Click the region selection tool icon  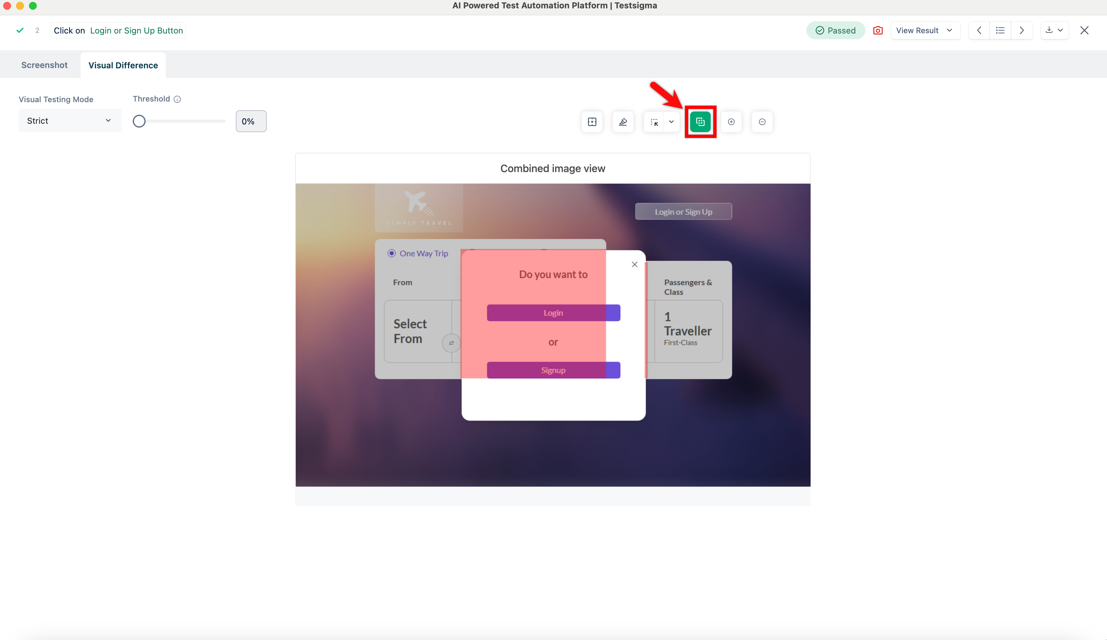[654, 122]
